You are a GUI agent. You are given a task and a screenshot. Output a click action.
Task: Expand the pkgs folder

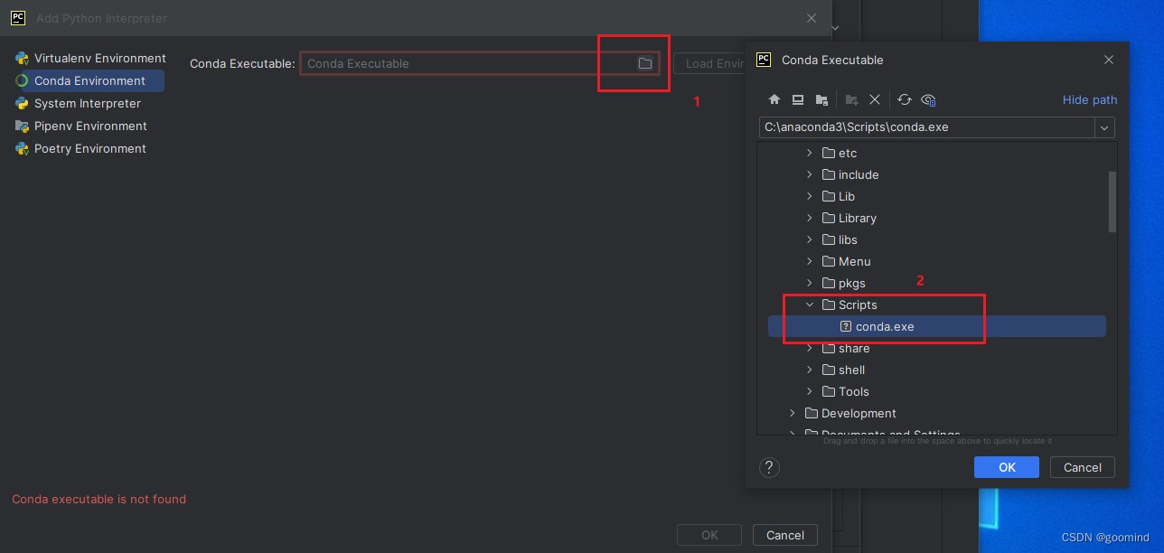coord(810,283)
